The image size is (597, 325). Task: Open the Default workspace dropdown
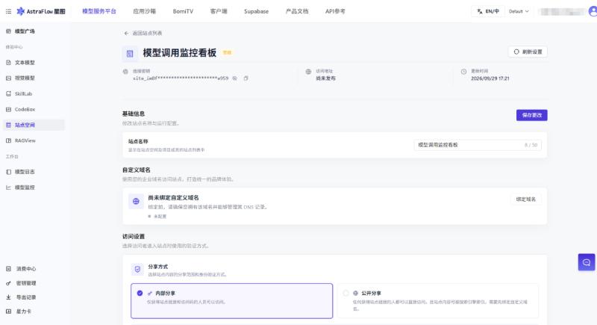[519, 11]
